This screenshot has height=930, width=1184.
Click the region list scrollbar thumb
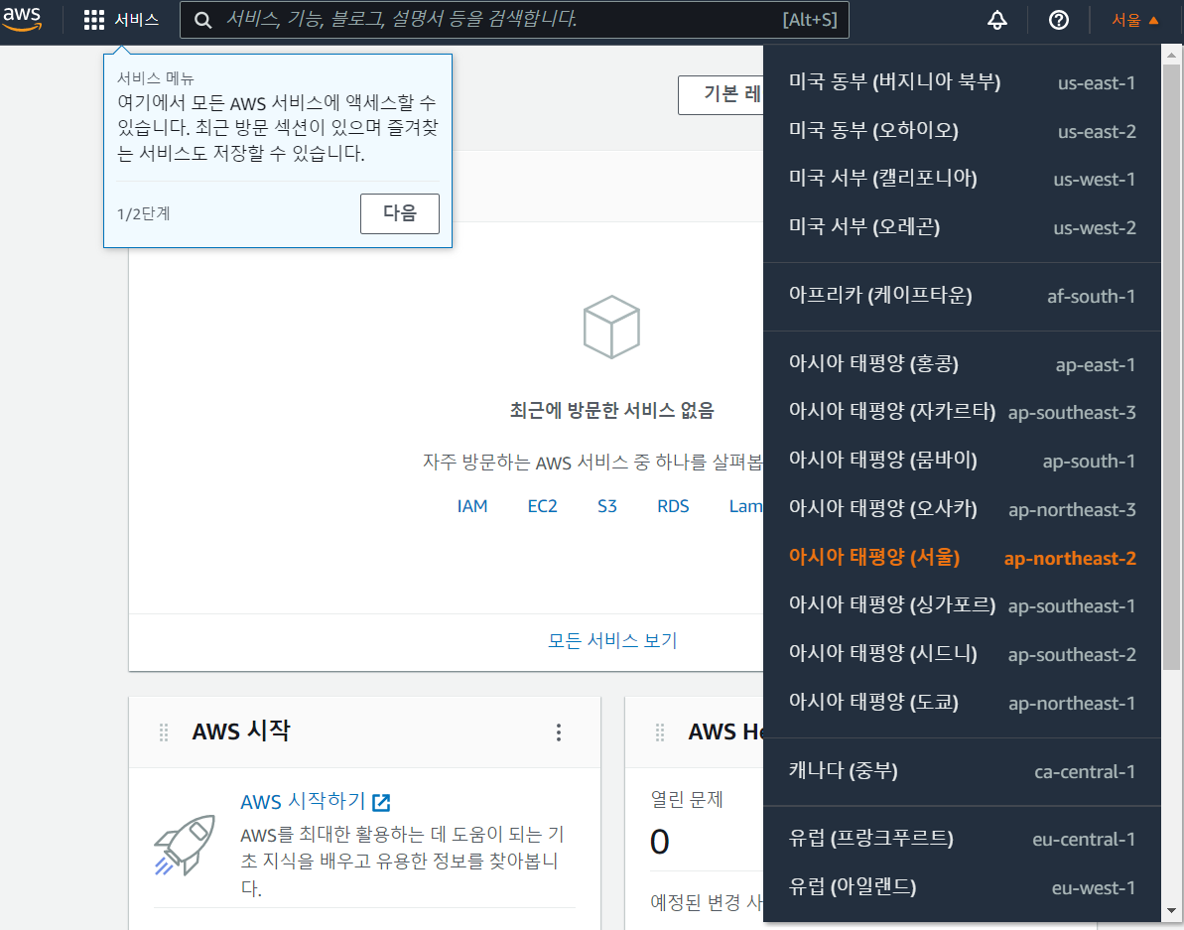tap(1171, 367)
